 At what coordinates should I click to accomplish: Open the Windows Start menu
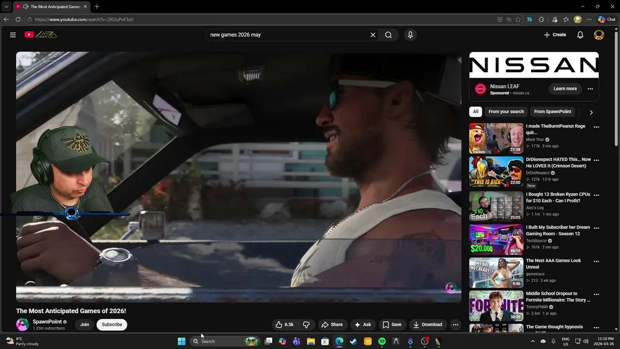click(182, 341)
